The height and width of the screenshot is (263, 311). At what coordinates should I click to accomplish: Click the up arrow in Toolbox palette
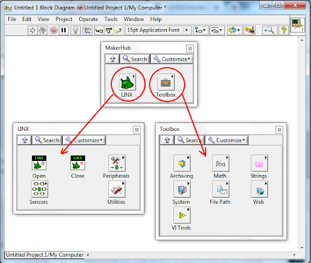[167, 140]
